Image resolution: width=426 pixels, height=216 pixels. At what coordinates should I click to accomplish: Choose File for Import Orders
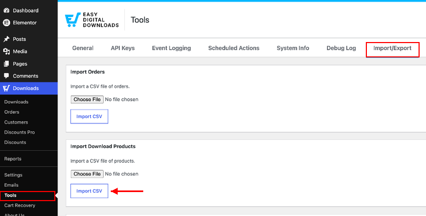pos(87,99)
